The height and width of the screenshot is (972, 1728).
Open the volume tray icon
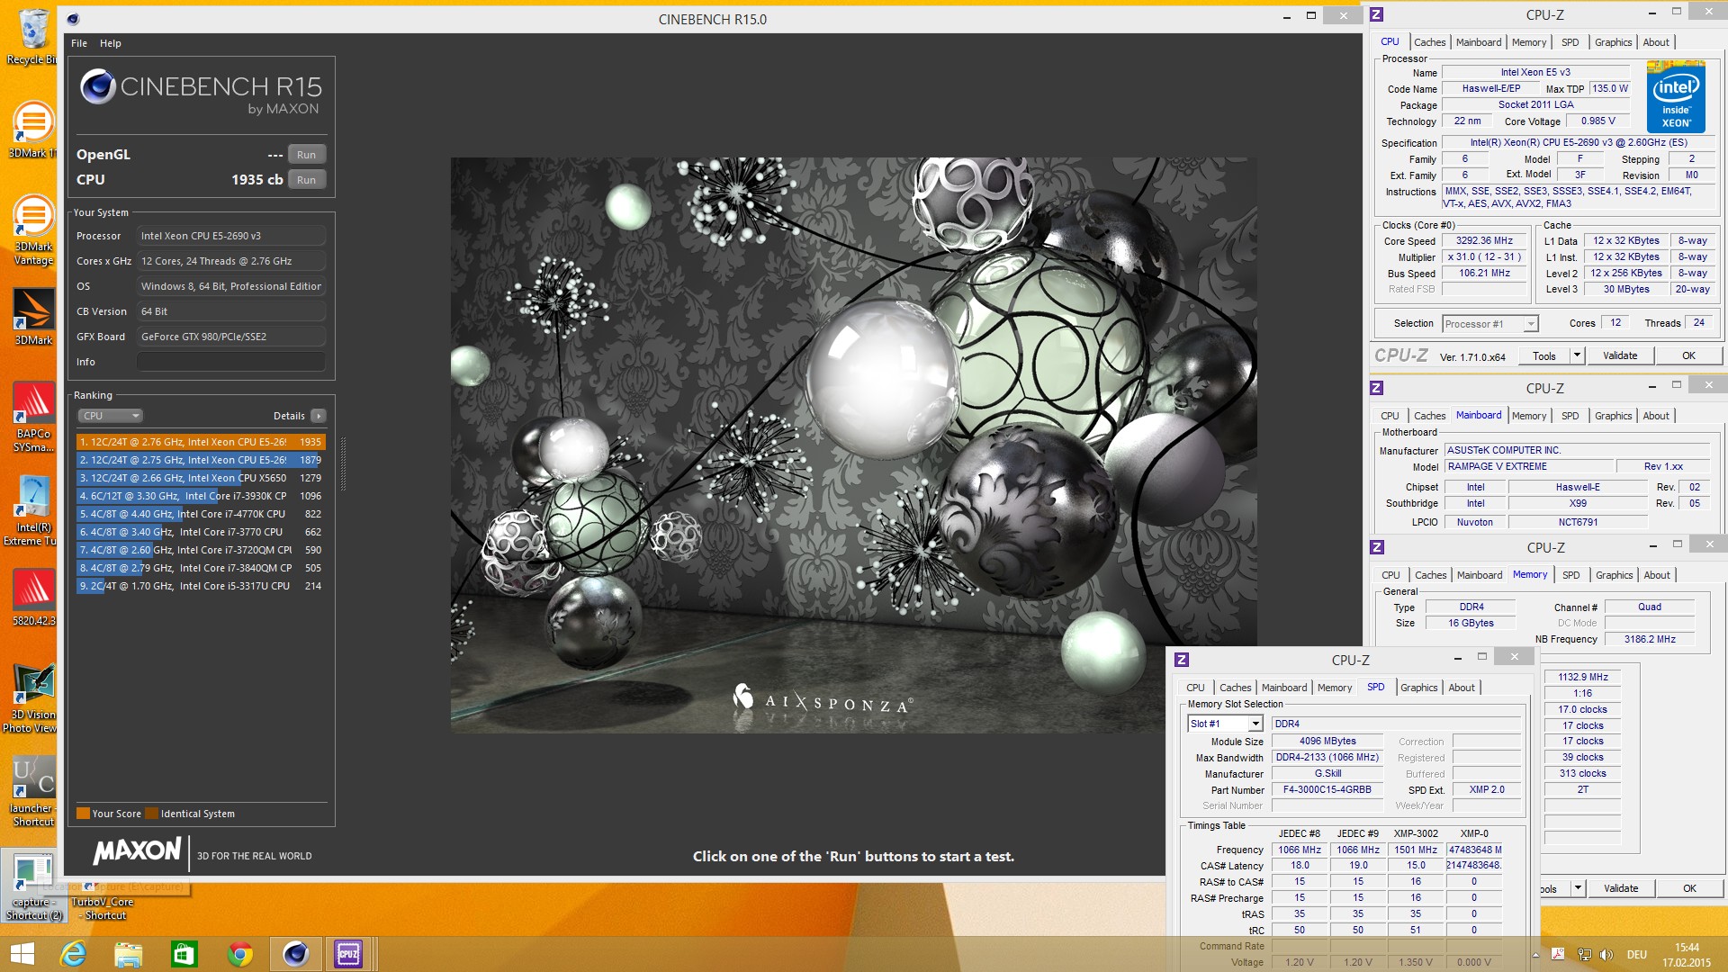coord(1607,955)
